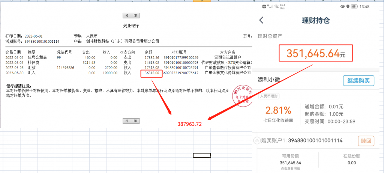Click the 凭证代号 column header

[64, 52]
